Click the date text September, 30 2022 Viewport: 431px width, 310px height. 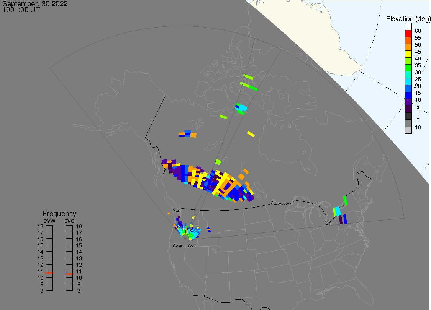(x=35, y=3)
